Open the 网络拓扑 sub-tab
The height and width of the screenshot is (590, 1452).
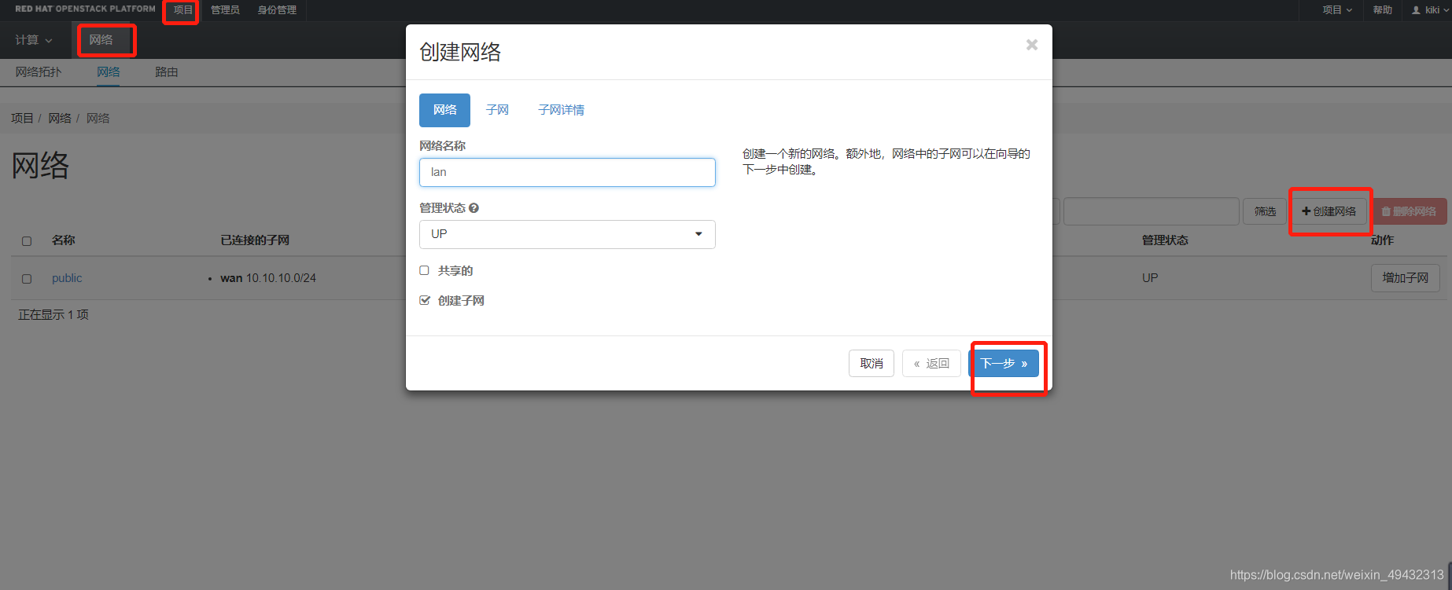[39, 72]
